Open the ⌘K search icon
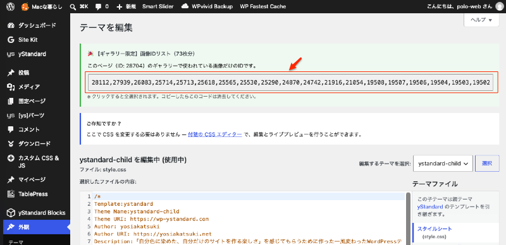Viewport: 506px width, 245px height. coord(73,6)
